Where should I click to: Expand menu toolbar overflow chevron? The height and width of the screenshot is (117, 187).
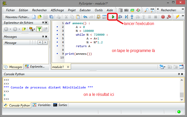tap(183, 9)
